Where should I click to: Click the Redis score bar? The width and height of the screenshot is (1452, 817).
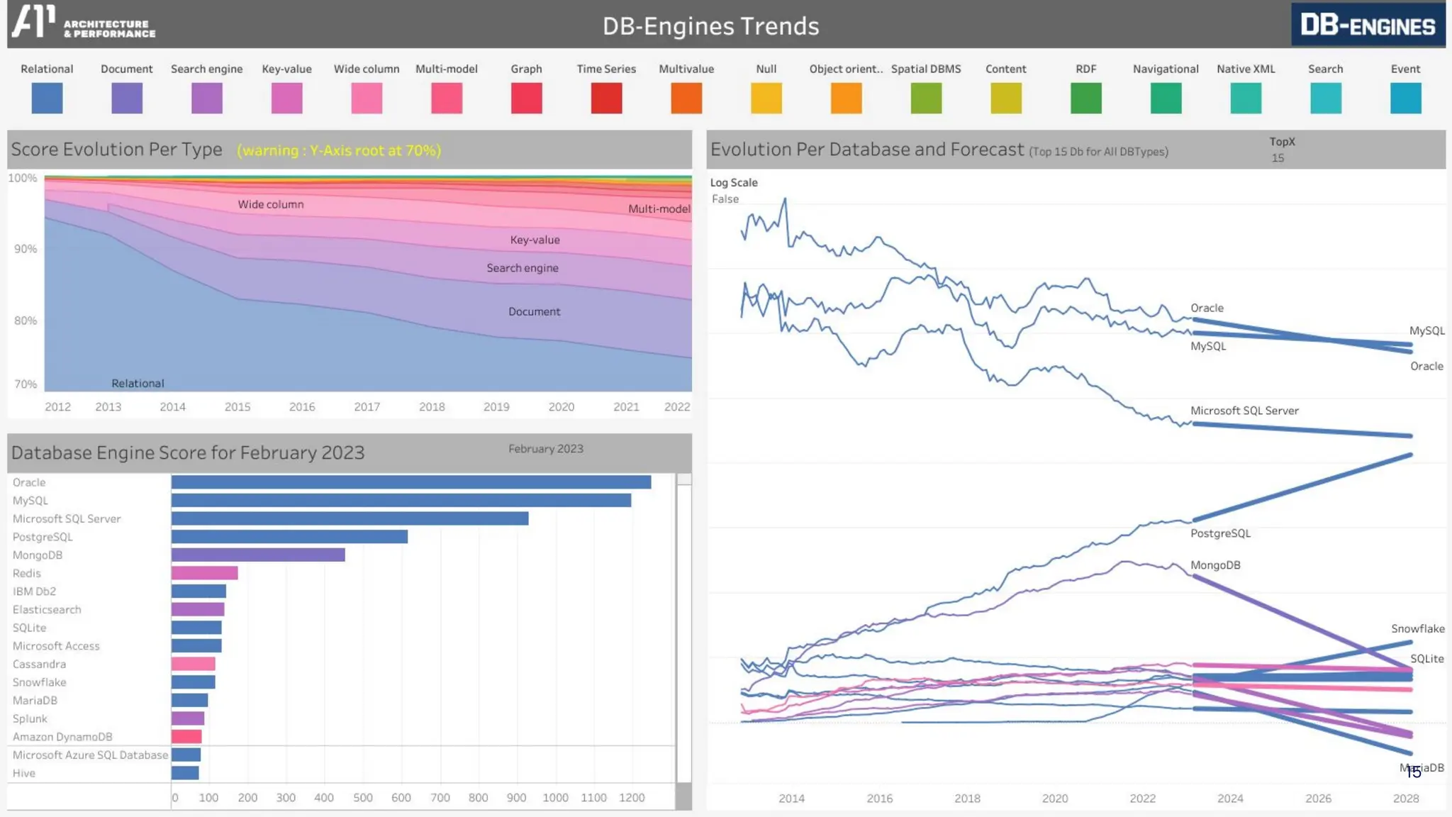pos(204,573)
